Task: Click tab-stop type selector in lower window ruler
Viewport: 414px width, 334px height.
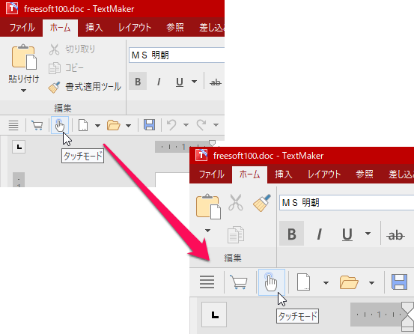Action: pos(214,315)
